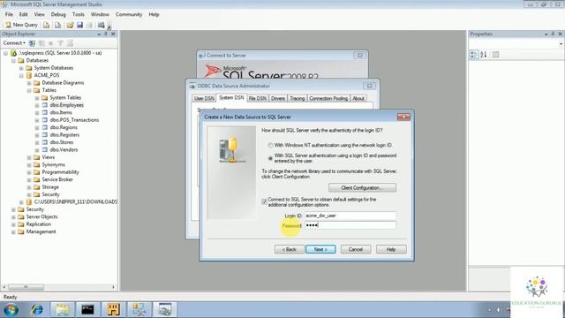565x318 pixels.
Task: Collapse the ACME_POS database node
Action: click(21, 76)
